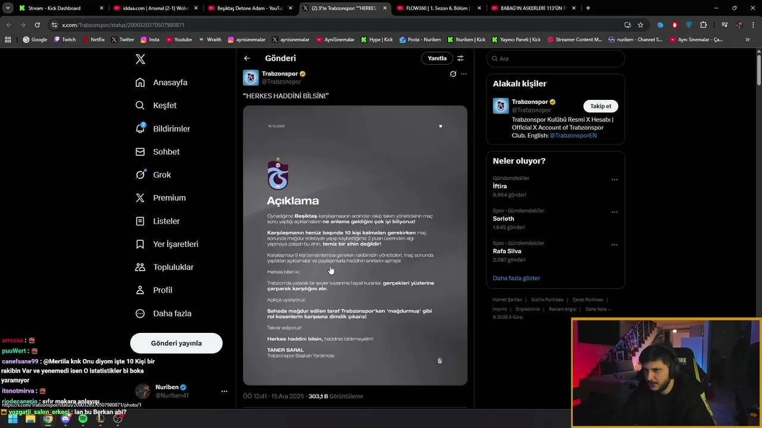The width and height of the screenshot is (762, 428).
Task: Open Bildirimler notifications
Action: click(163, 128)
